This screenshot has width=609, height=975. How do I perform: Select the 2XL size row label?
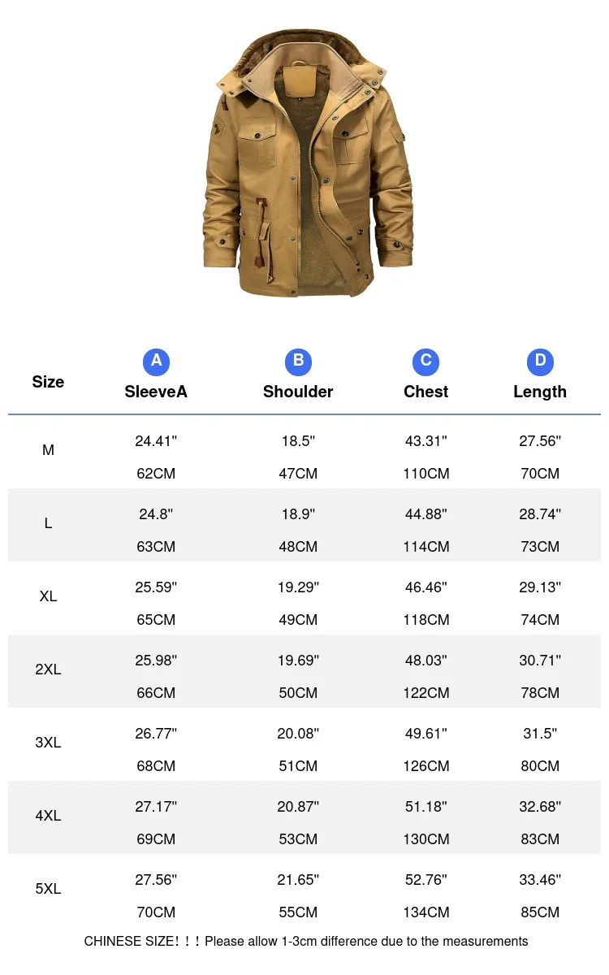pyautogui.click(x=48, y=669)
